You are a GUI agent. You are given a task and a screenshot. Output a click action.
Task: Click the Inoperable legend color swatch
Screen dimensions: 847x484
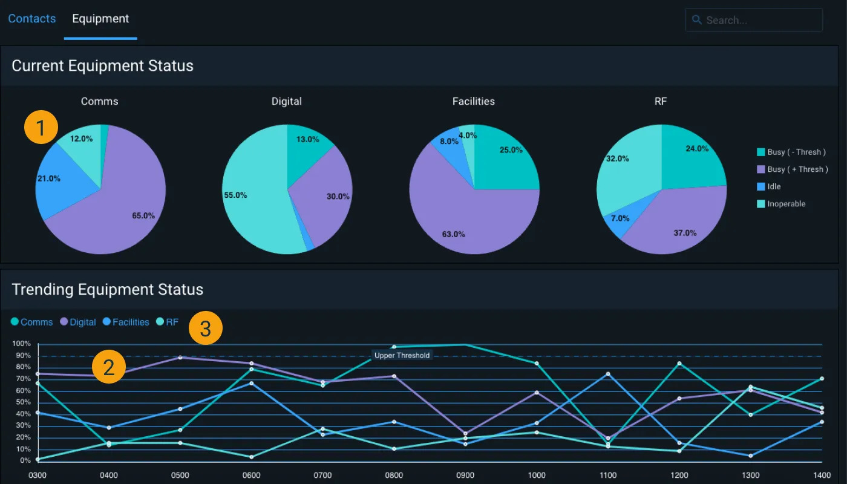point(761,204)
